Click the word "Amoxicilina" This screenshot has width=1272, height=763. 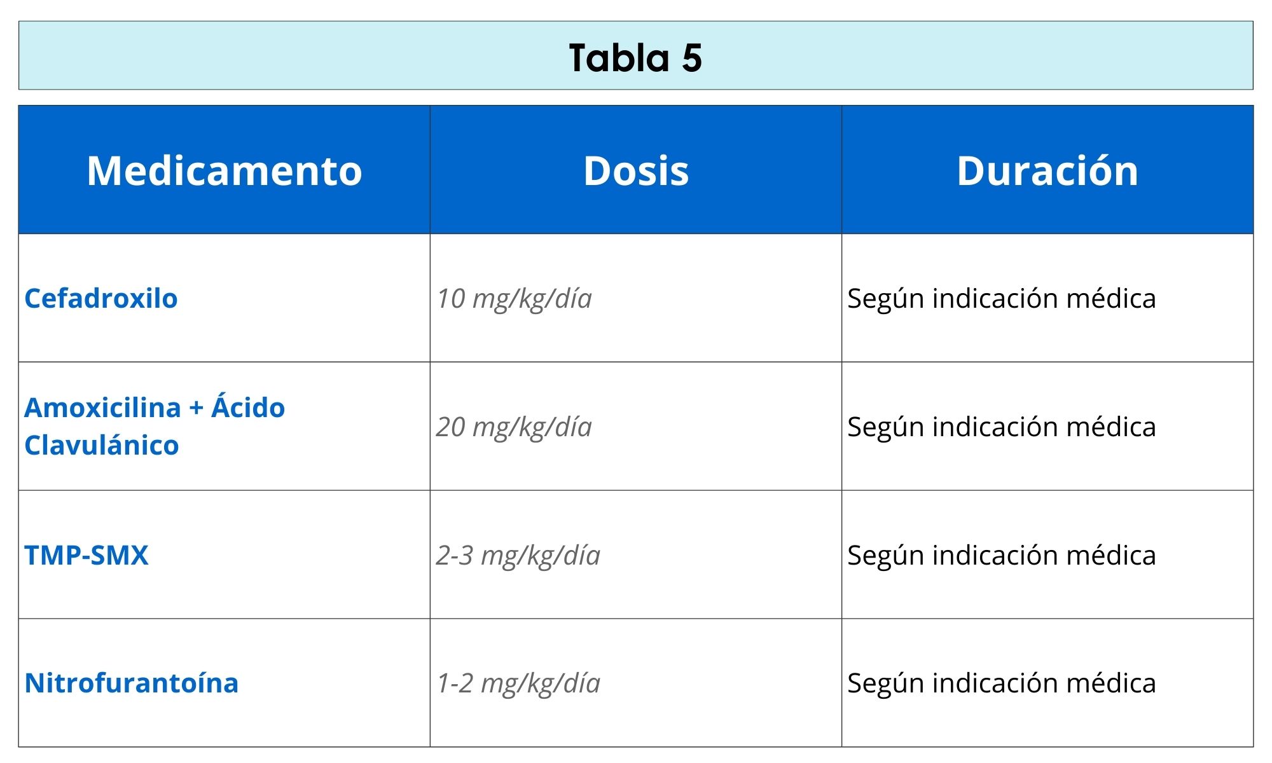click(x=102, y=408)
